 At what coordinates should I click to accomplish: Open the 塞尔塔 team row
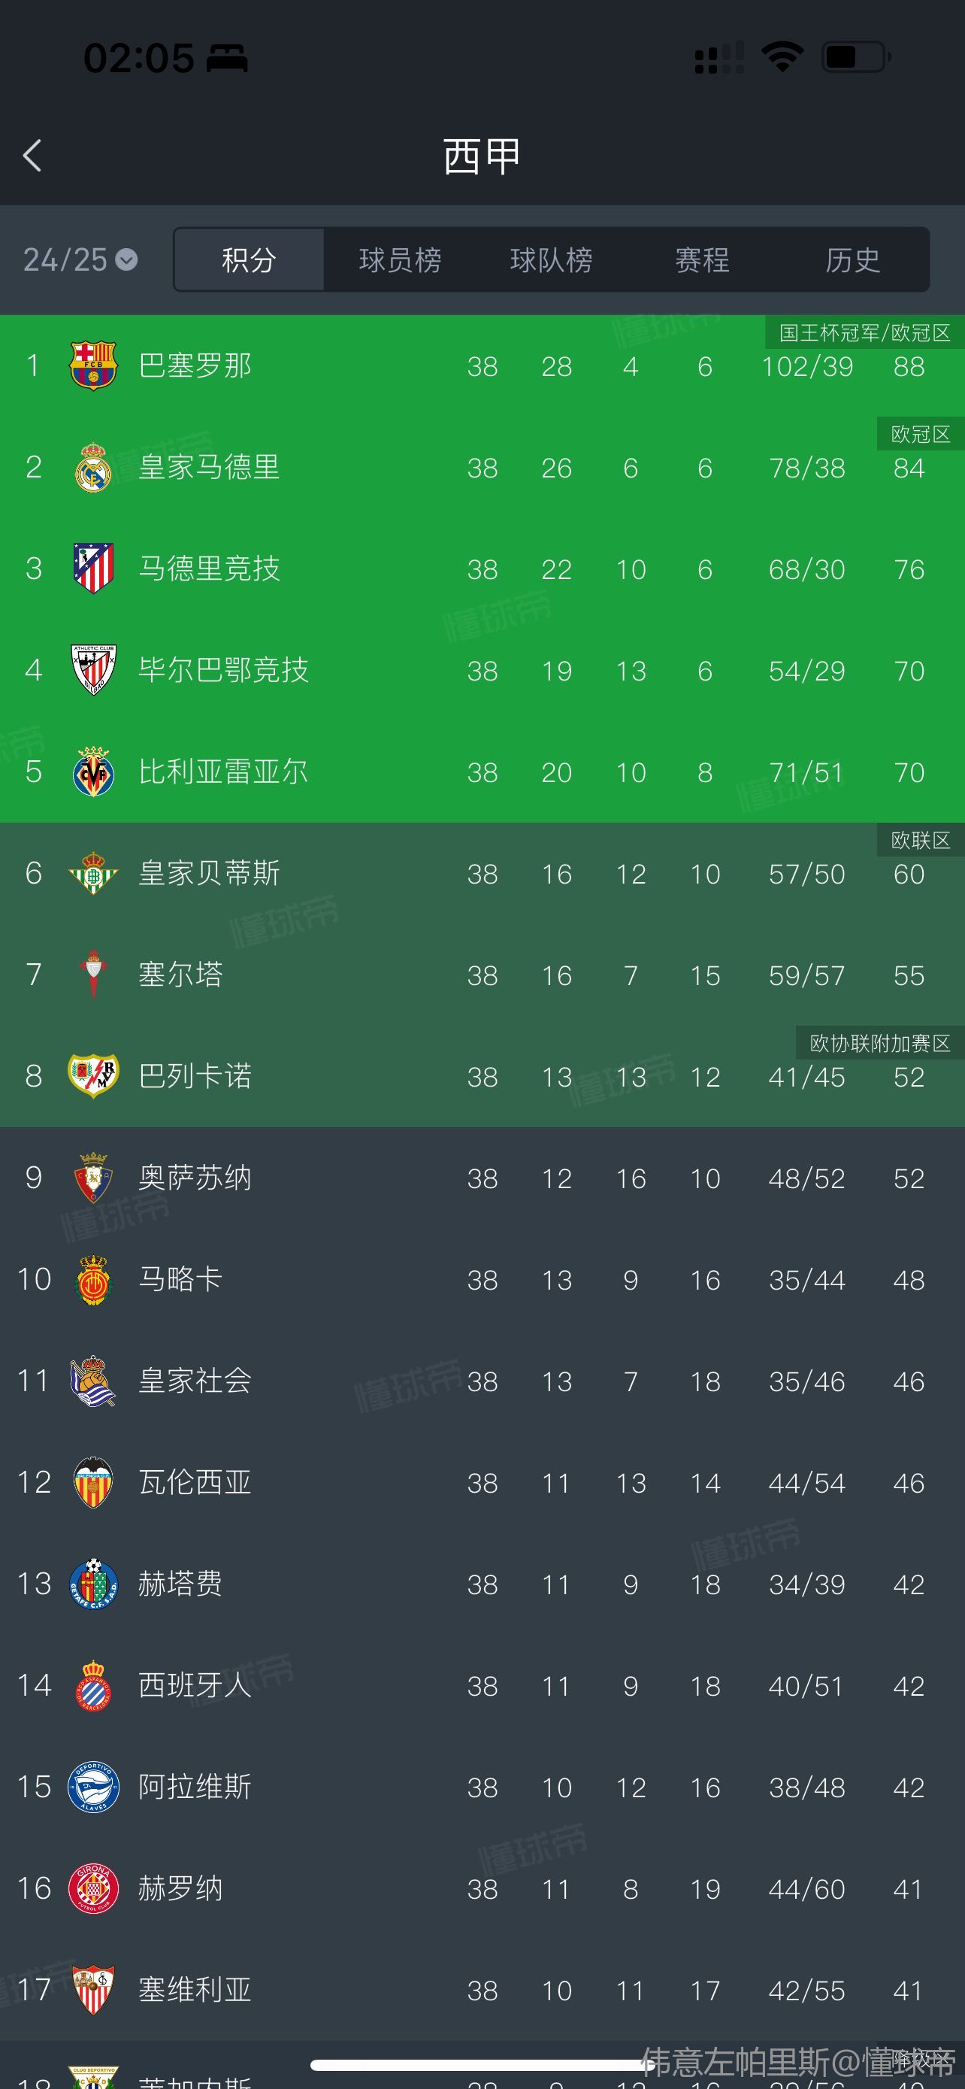(x=482, y=975)
